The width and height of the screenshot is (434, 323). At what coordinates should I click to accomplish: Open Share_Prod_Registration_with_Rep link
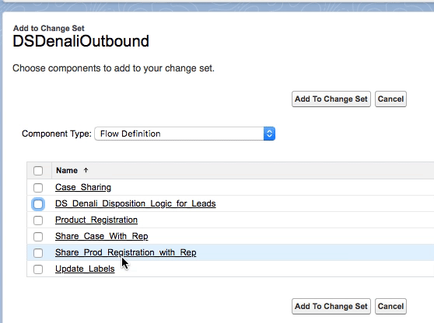pyautogui.click(x=126, y=252)
